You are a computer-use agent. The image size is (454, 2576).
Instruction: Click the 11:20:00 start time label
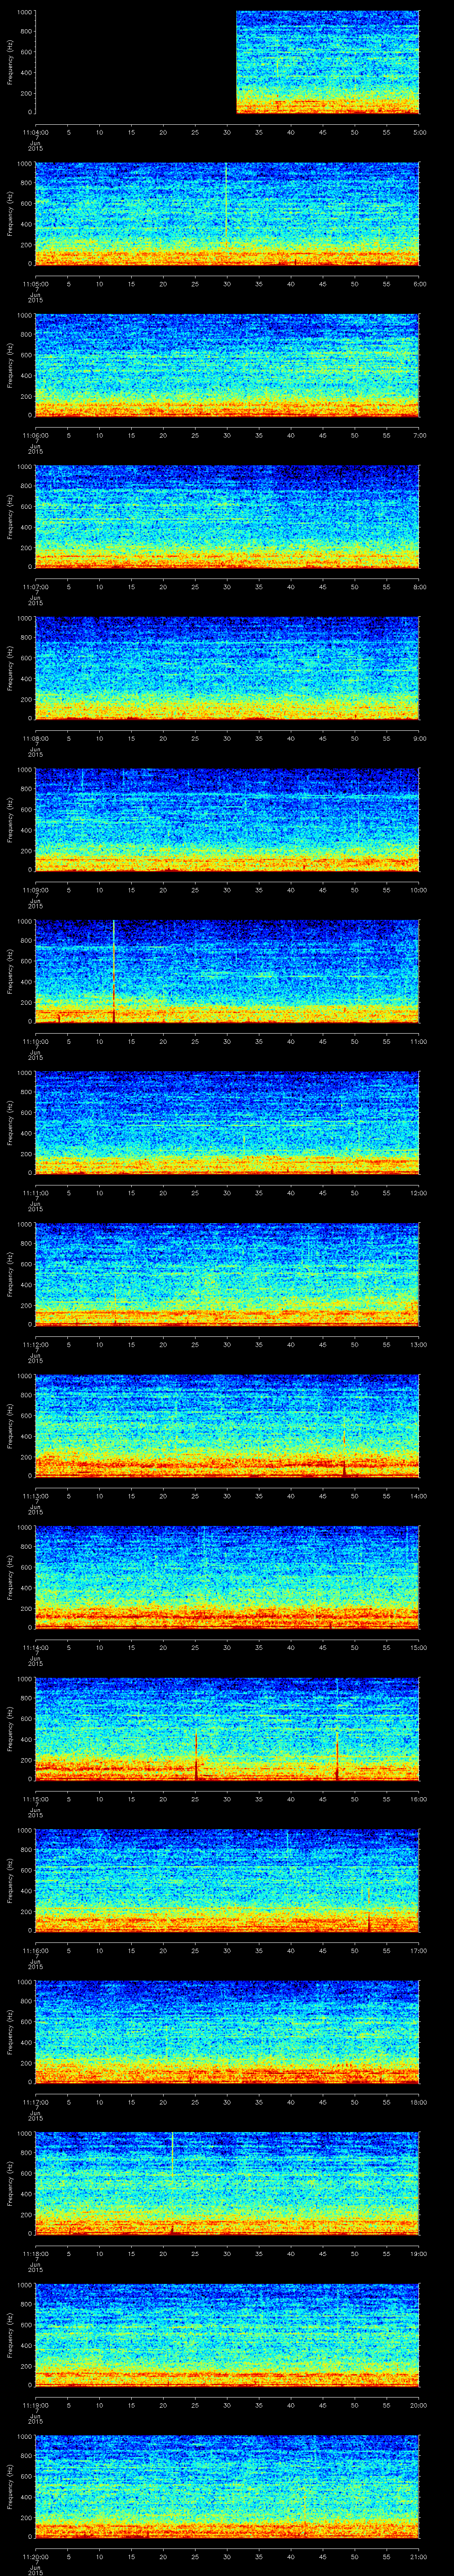coord(36,2557)
